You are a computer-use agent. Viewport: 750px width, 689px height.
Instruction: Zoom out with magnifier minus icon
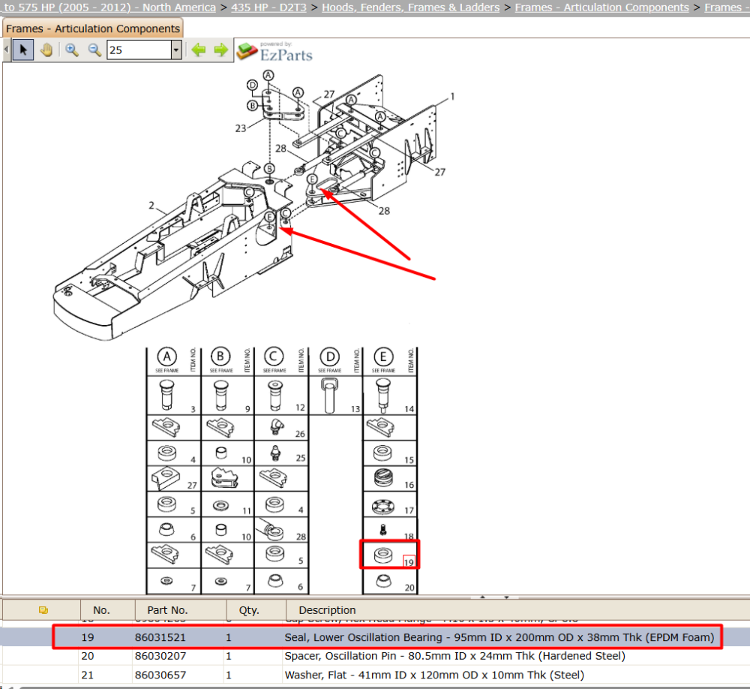[x=94, y=50]
